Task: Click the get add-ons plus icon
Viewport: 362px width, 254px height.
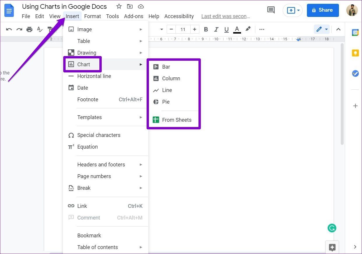Action: tap(355, 106)
